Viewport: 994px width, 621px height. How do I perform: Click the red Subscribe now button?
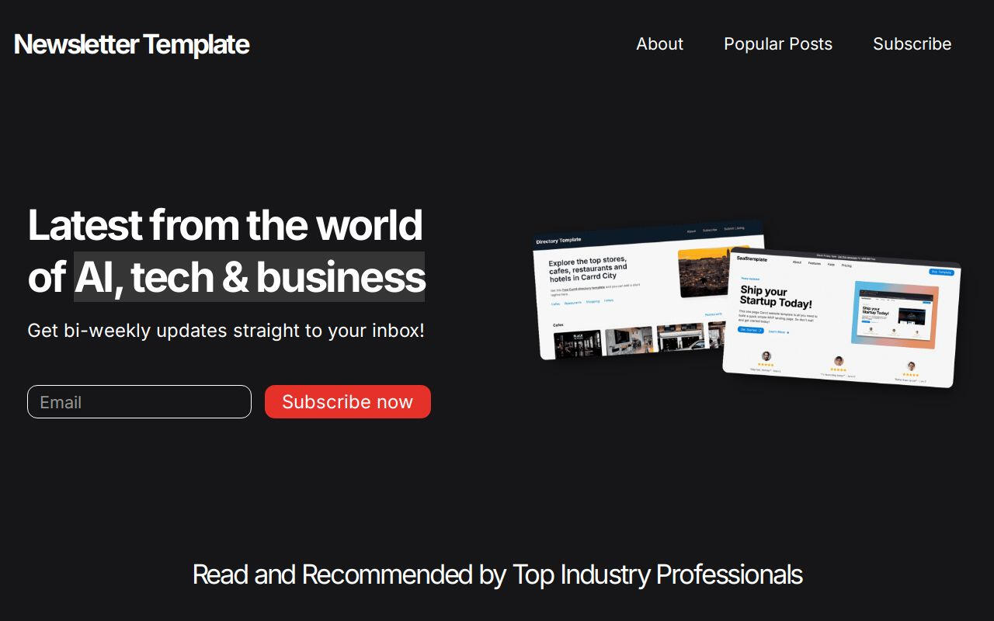348,402
